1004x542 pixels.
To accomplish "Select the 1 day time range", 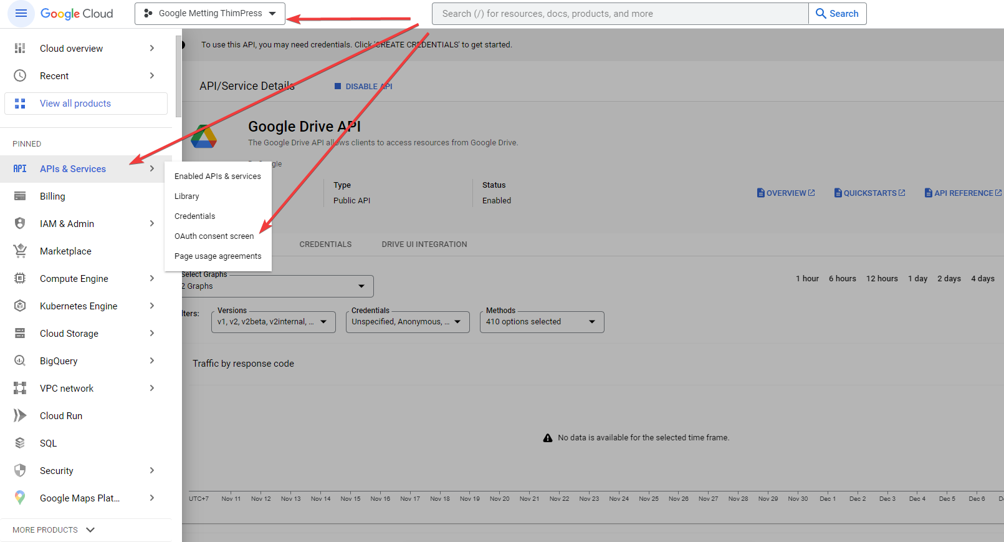I will click(x=917, y=279).
